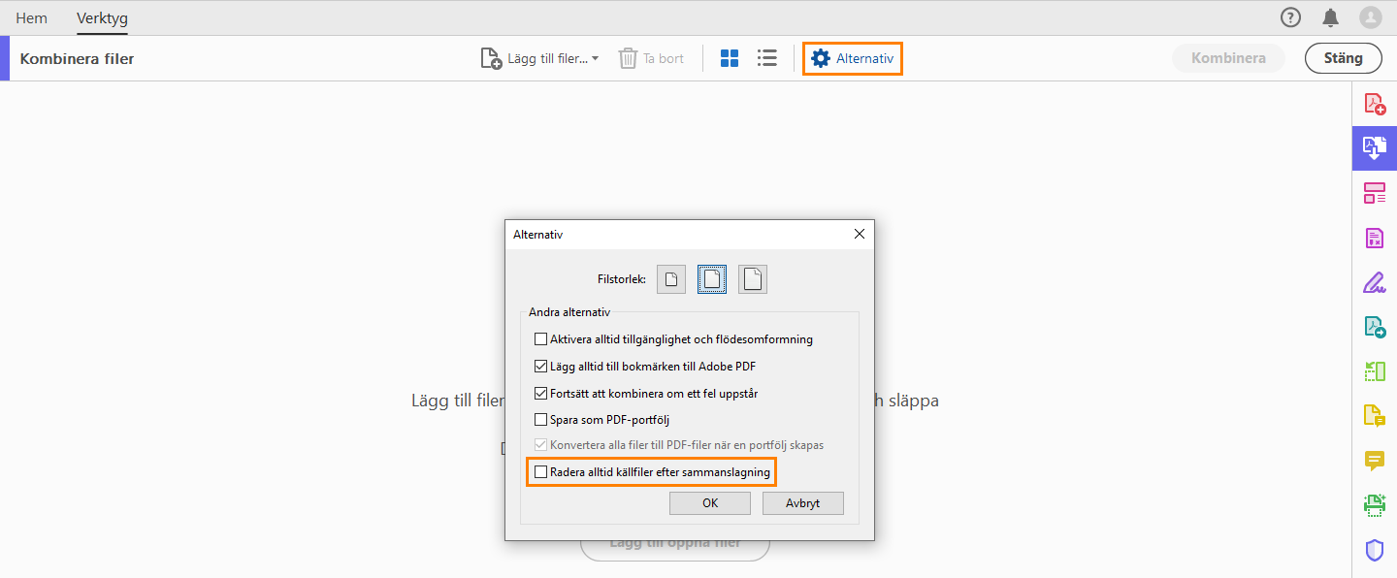The width and height of the screenshot is (1397, 578).
Task: Open the Fill & Sign pen icon
Action: pyautogui.click(x=1375, y=282)
